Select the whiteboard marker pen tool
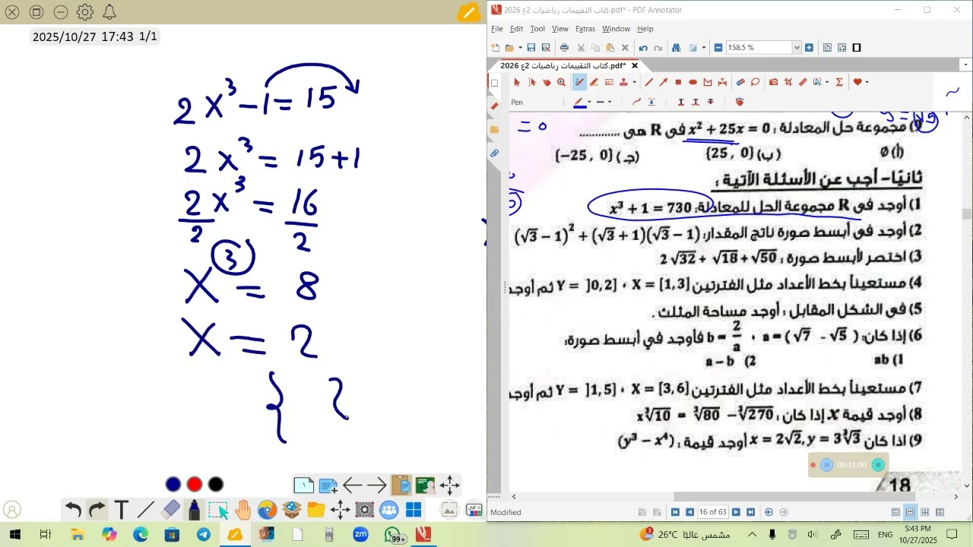The width and height of the screenshot is (973, 547). click(194, 510)
